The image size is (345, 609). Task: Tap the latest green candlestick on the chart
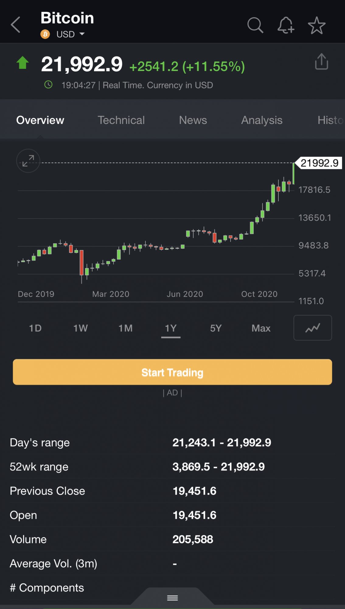click(x=294, y=174)
